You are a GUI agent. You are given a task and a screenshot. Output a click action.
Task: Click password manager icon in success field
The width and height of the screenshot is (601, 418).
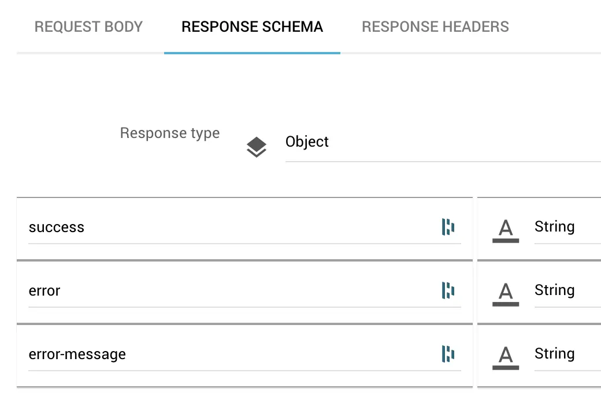pos(448,227)
